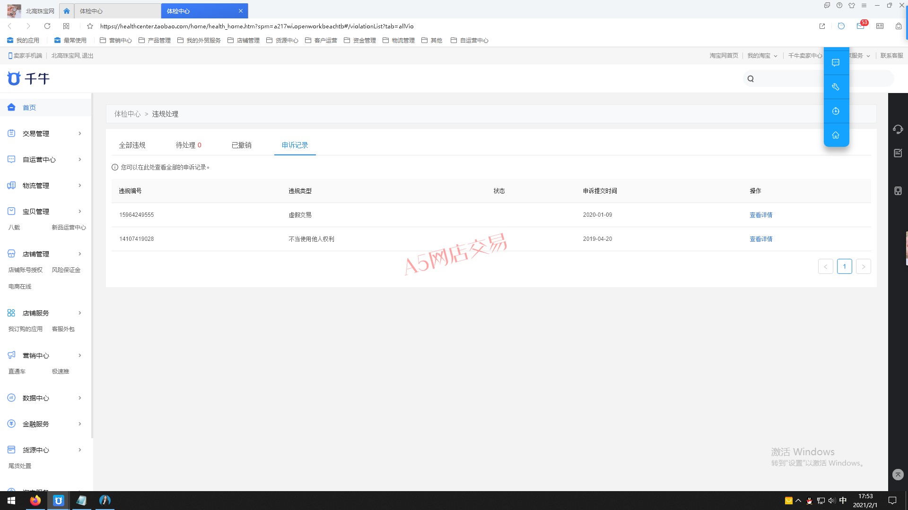Click the volume icon in system tray
The height and width of the screenshot is (510, 908).
[832, 501]
